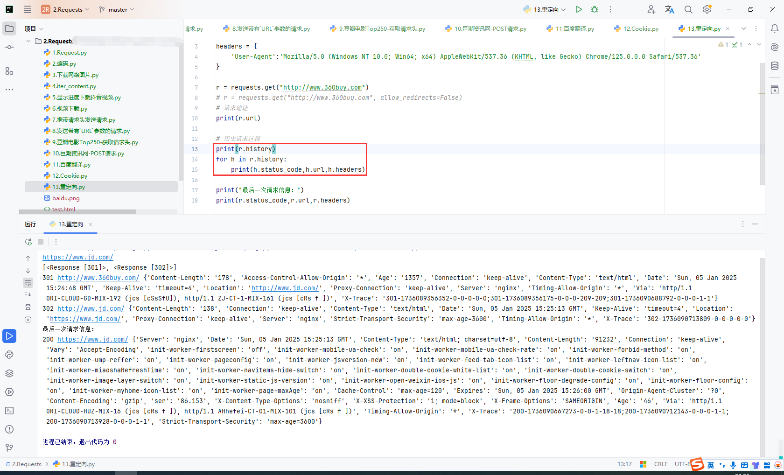The image size is (784, 475).
Task: Open Search Everywhere magnifier
Action: point(688,9)
